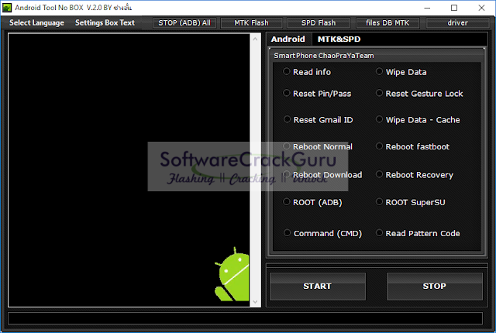Switch to the MTK&SPD tab
This screenshot has width=496, height=333.
(339, 39)
